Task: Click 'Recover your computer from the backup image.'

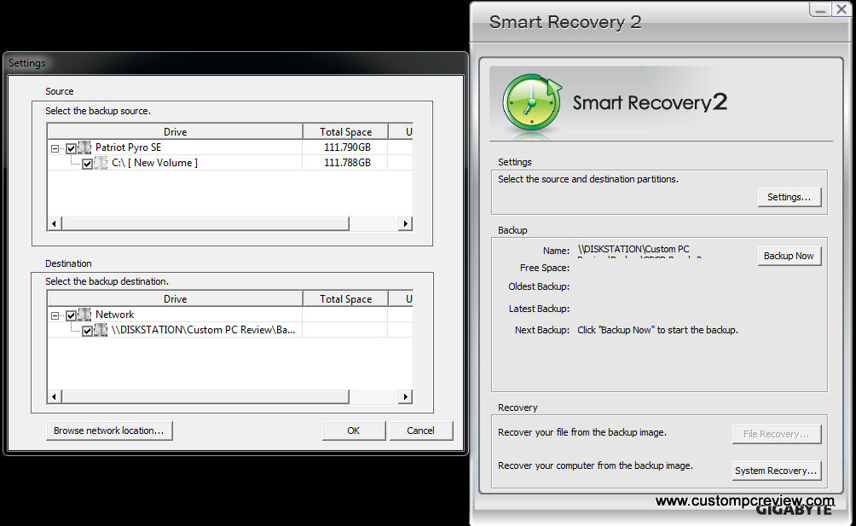Action: tap(595, 465)
